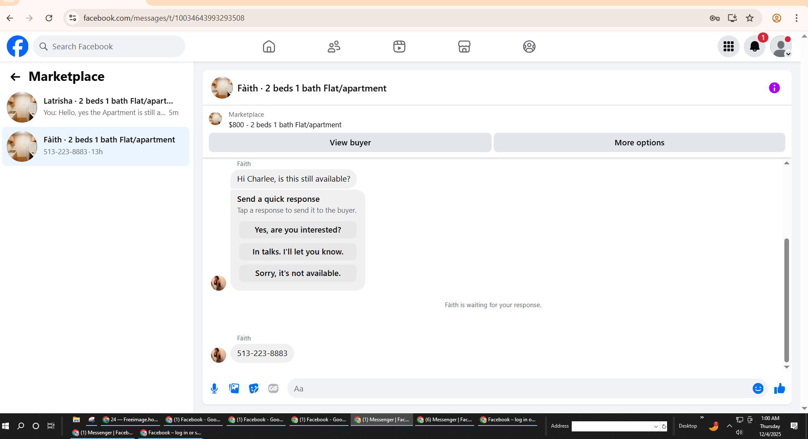Click the chat vertical scrollbar thumb

click(786, 300)
